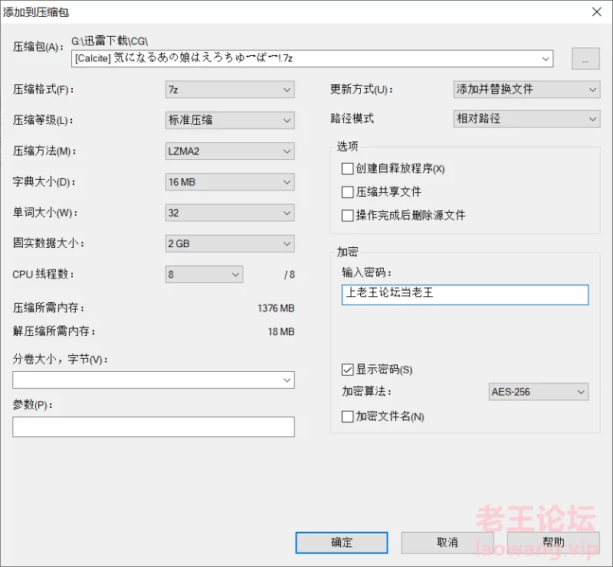The image size is (613, 567).
Task: Uncheck the 显示密码 checkbox
Action: click(x=348, y=370)
